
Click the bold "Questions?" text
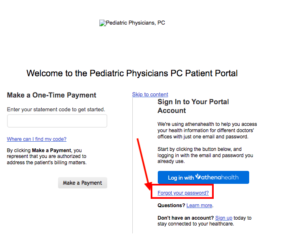pyautogui.click(x=171, y=205)
